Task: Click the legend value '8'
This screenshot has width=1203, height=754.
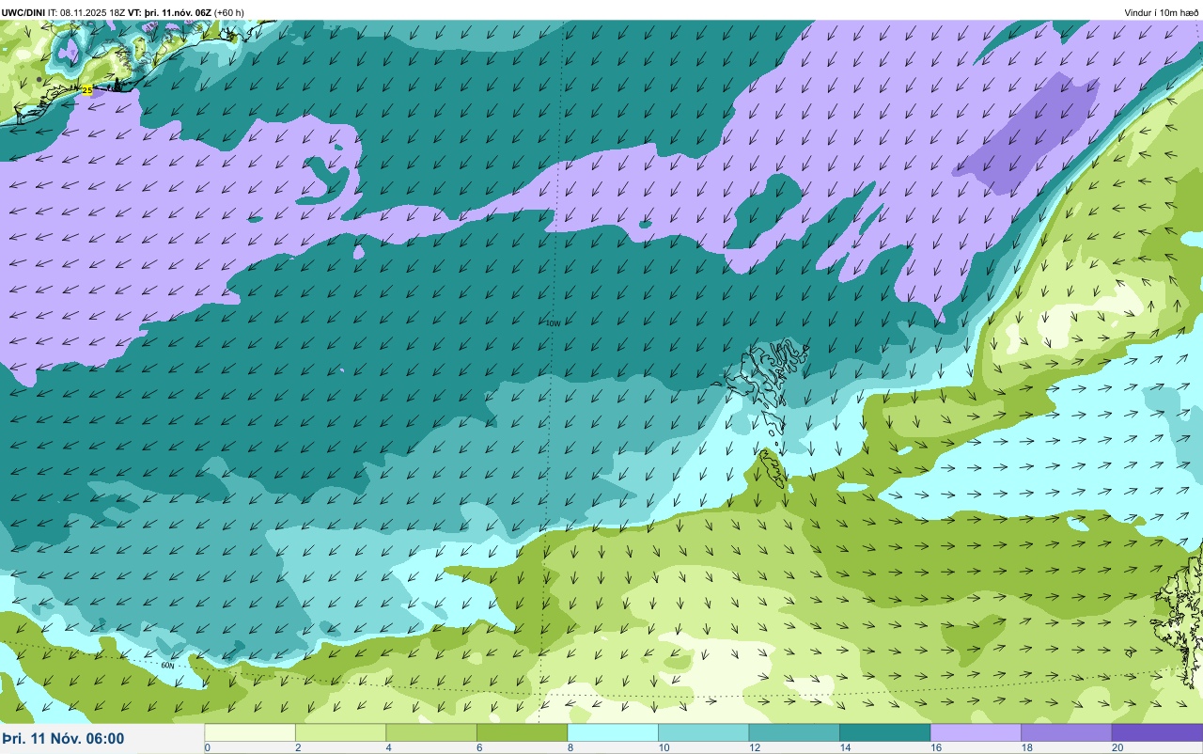Action: 570,747
